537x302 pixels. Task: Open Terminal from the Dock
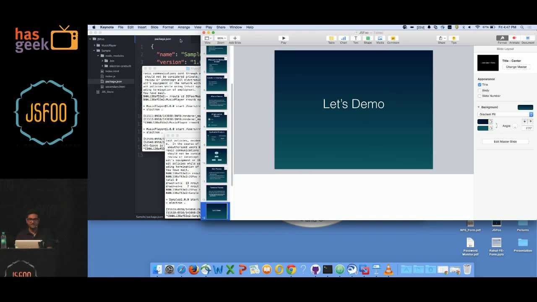pyautogui.click(x=328, y=270)
